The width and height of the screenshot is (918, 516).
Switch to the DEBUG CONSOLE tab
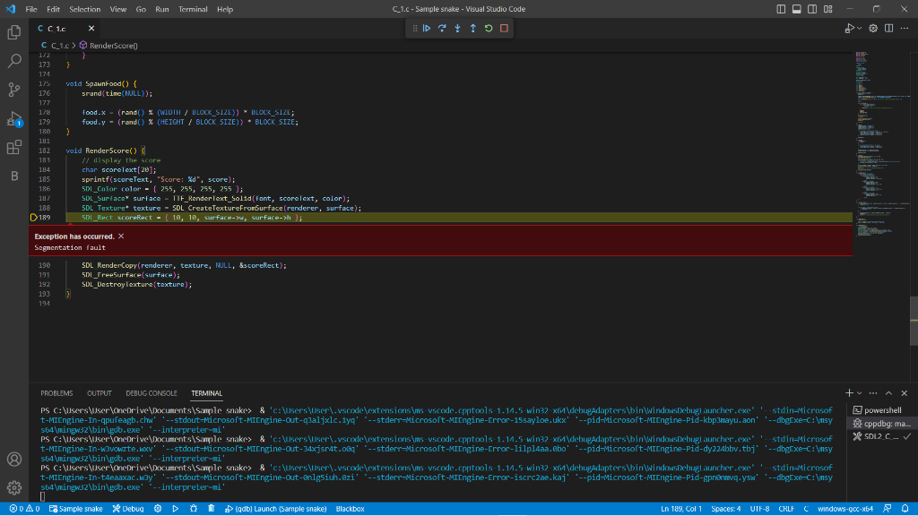pos(152,393)
